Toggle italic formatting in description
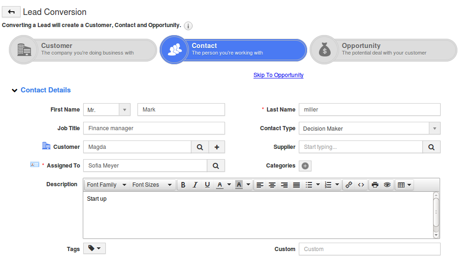The width and height of the screenshot is (463, 266). click(195, 185)
